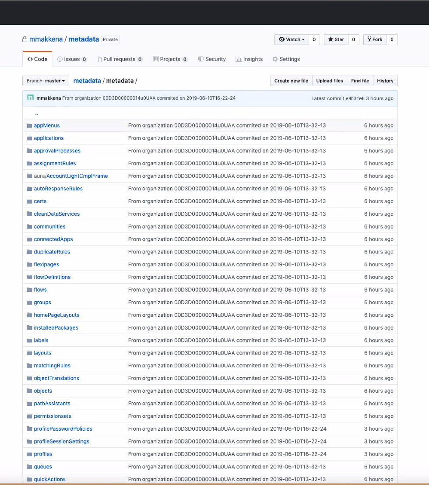Star the repository
This screenshot has height=485, width=429.
pos(336,39)
